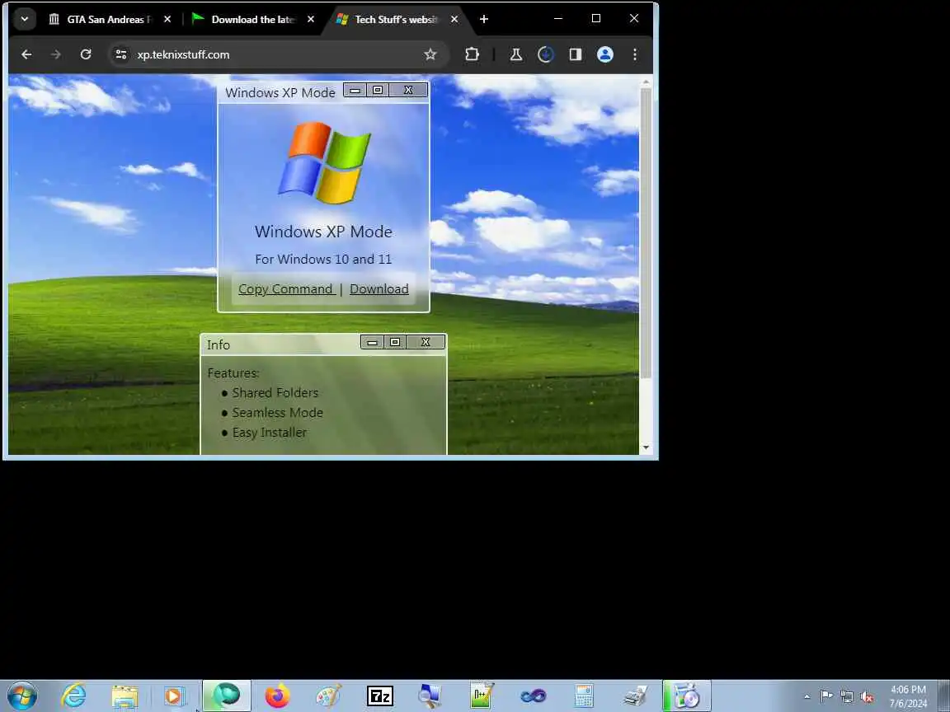The height and width of the screenshot is (712, 950).
Task: Open Paint palette taskbar icon
Action: click(x=329, y=696)
